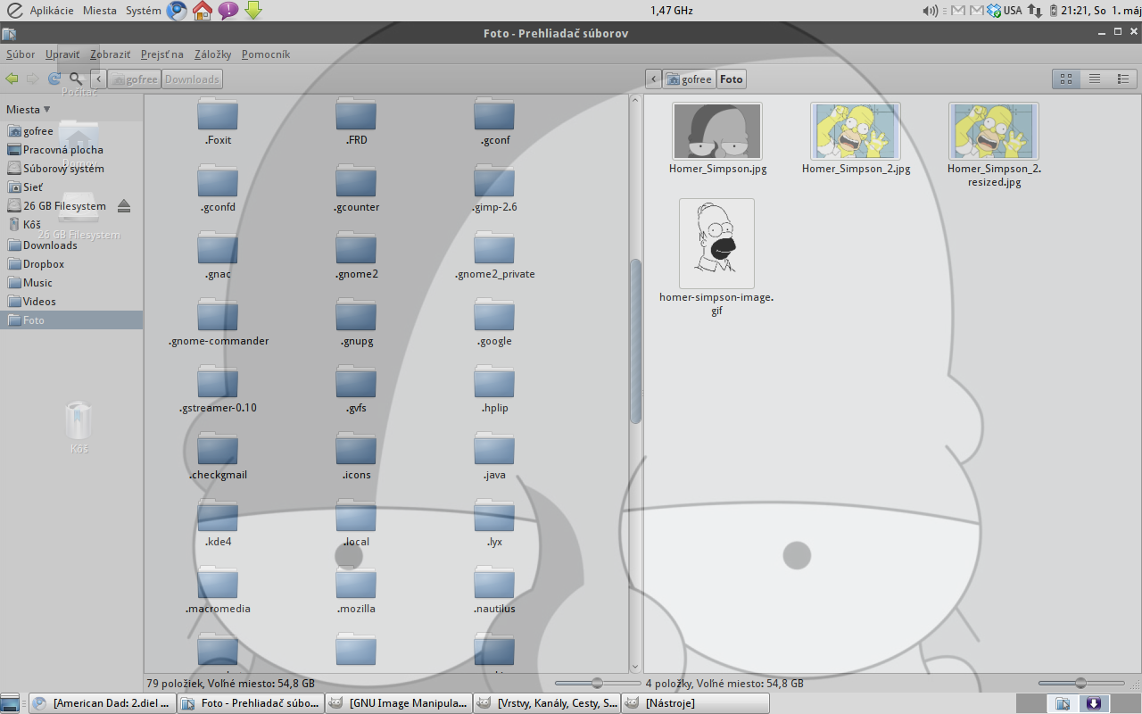Click the reload icon in the toolbar
This screenshot has width=1142, height=714.
coord(54,79)
